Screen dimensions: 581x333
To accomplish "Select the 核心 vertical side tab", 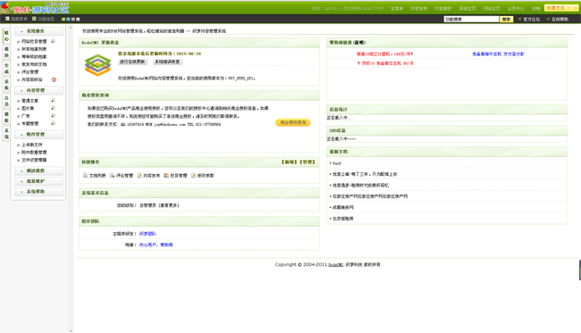I will tap(6, 36).
